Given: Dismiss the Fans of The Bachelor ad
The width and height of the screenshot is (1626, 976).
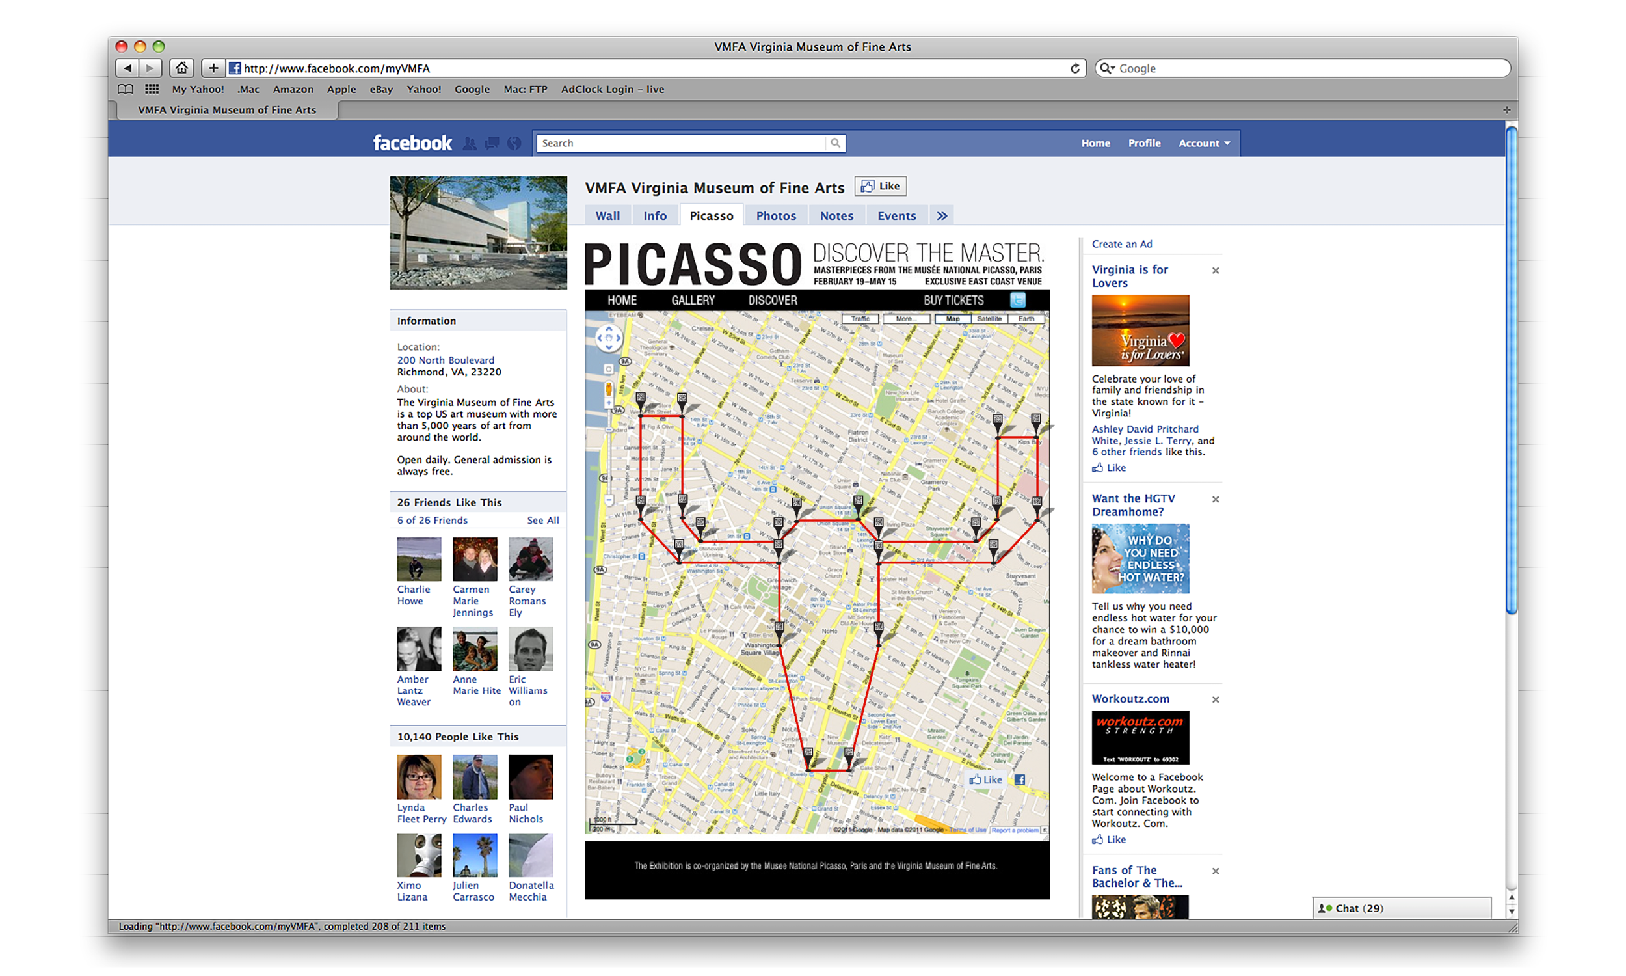Looking at the screenshot, I should 1215,871.
